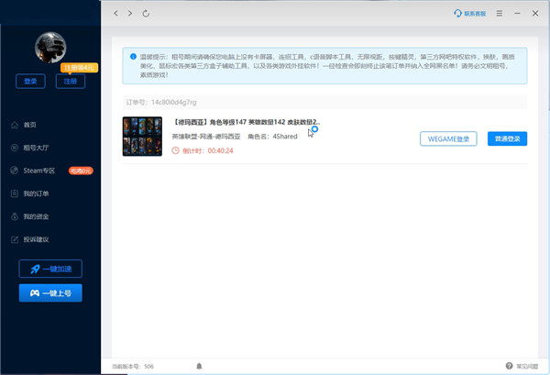Open 租号大厅 in sidebar

[x=36, y=148]
